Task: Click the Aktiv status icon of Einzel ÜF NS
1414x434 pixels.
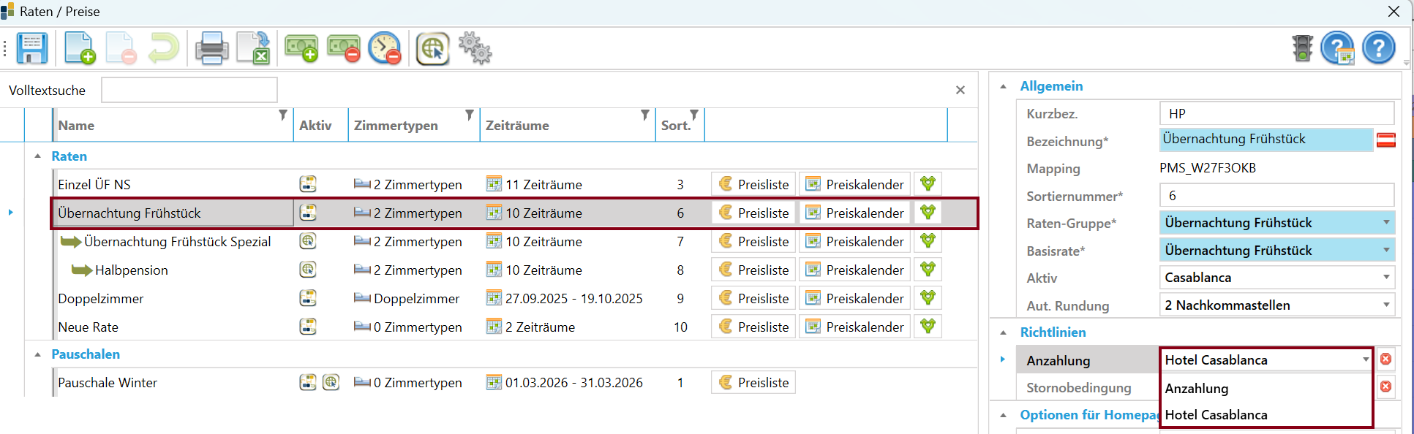Action: pos(308,184)
